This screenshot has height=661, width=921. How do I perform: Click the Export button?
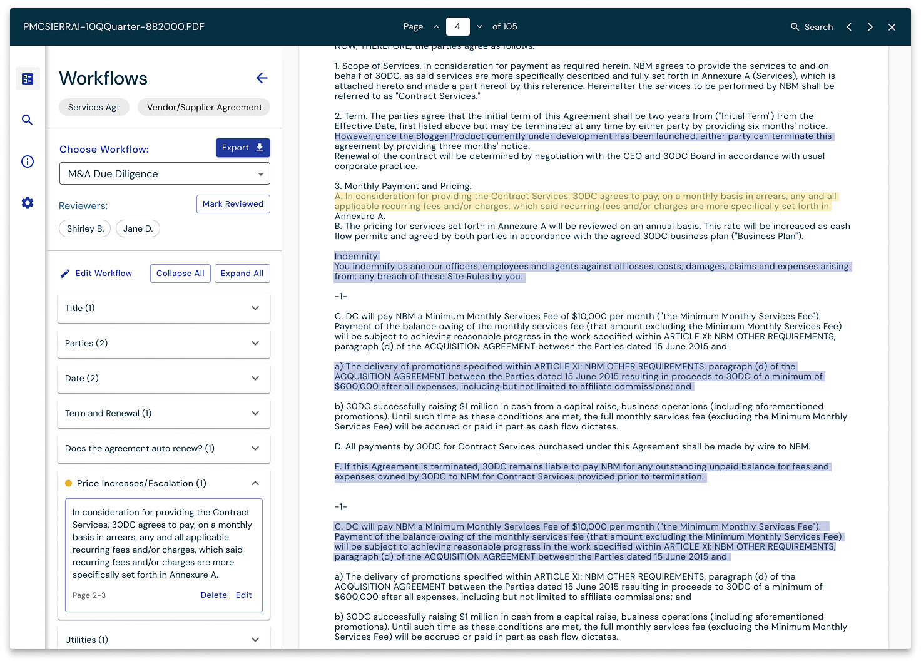tap(242, 148)
